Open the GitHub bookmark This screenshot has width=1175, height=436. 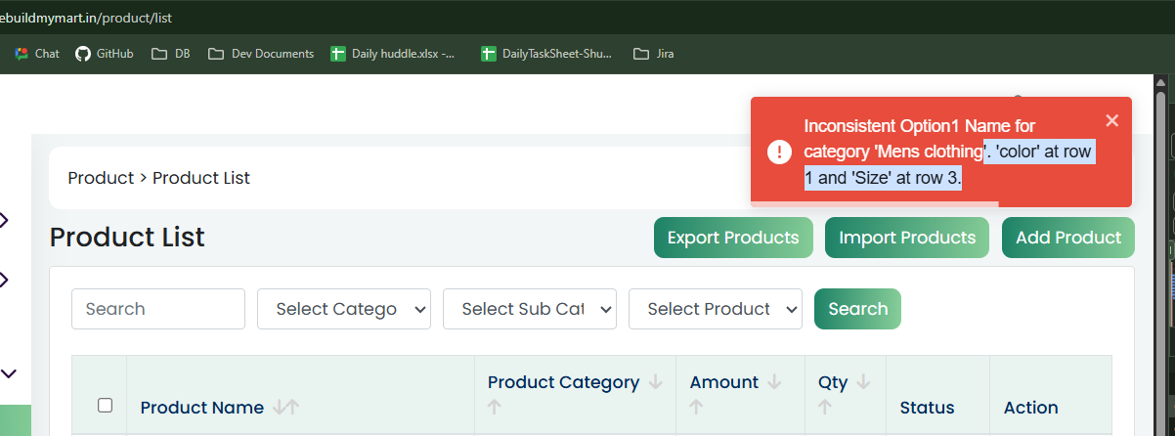pos(105,54)
